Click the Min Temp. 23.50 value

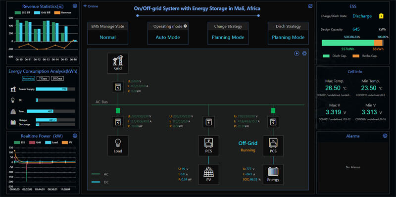pos(369,88)
